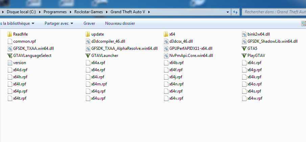
Task: Go to Disque local (C:) in breadcrumb
Action: click(21, 12)
